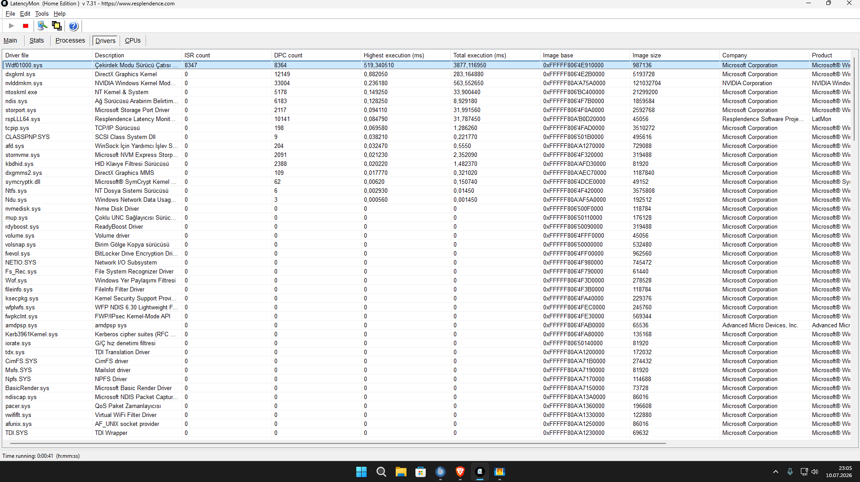
Task: Open the File menu
Action: [x=10, y=13]
